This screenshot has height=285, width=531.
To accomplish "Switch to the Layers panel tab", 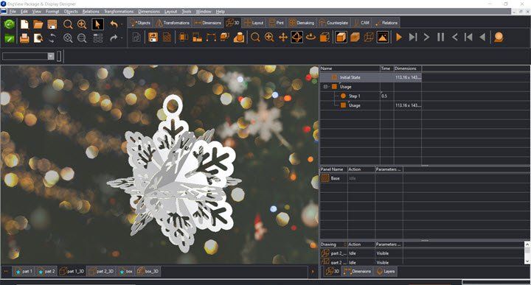I will tap(386, 271).
